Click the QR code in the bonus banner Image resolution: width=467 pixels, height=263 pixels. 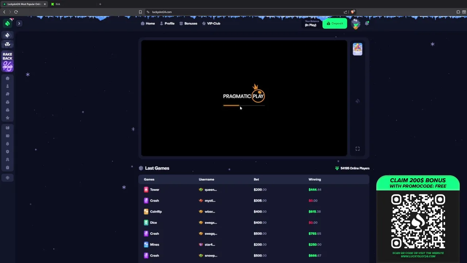click(418, 221)
